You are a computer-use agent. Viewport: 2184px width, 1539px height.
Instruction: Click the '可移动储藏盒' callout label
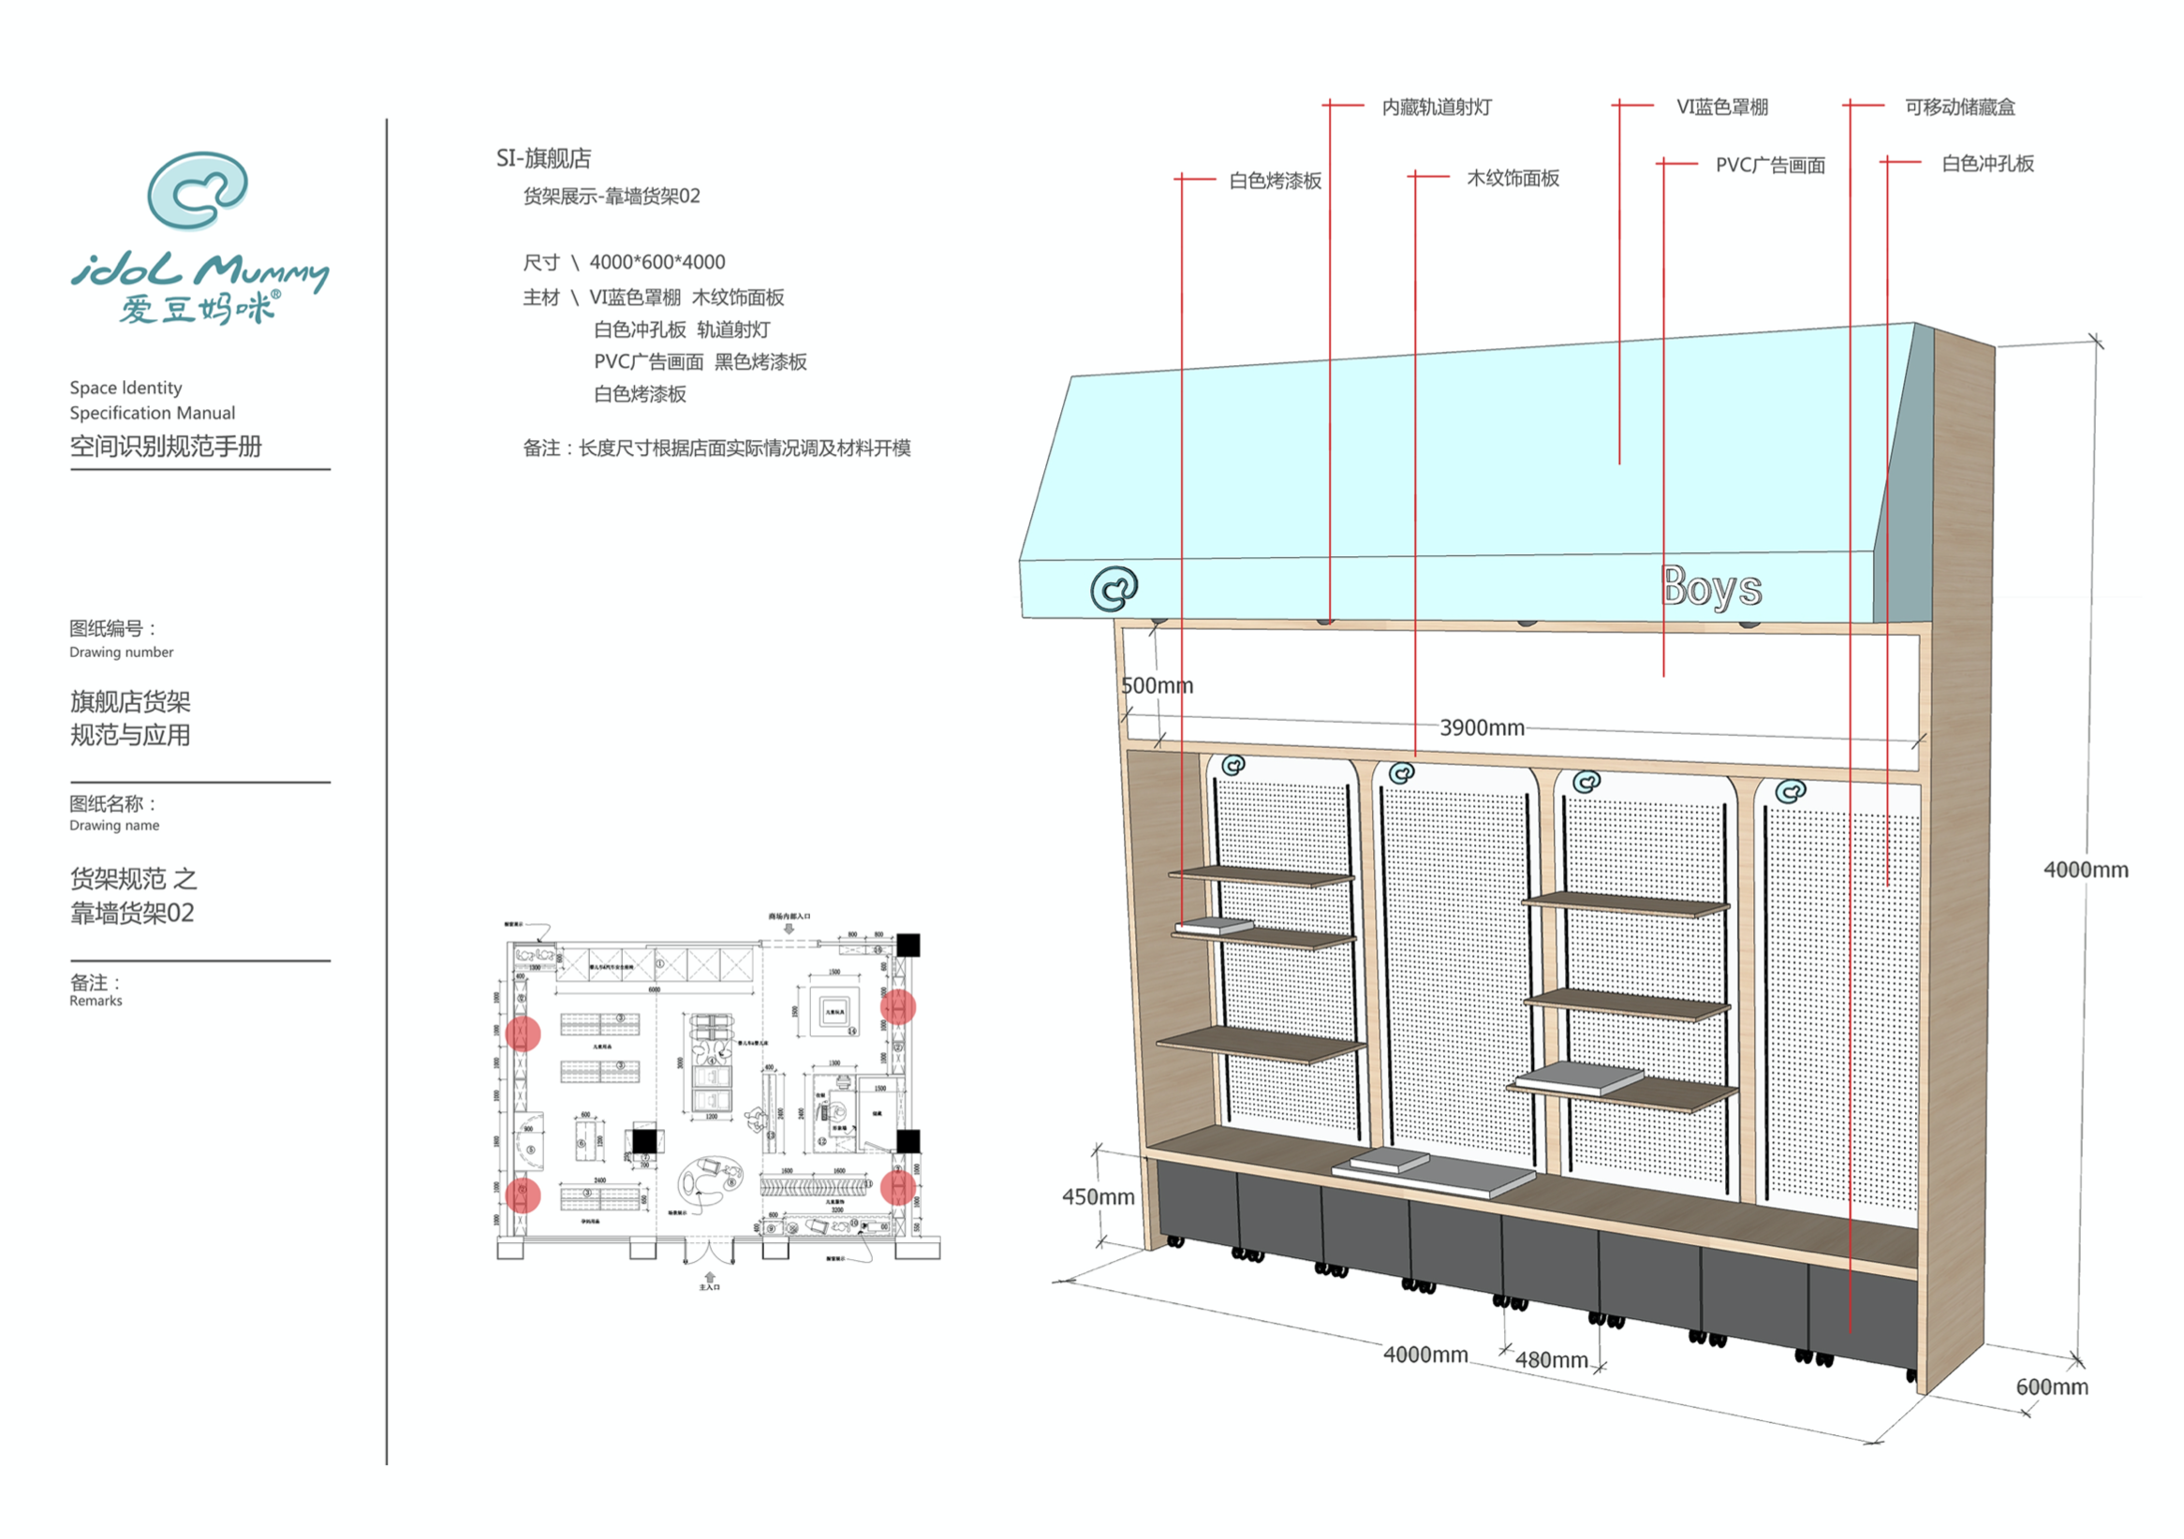coord(1959,107)
